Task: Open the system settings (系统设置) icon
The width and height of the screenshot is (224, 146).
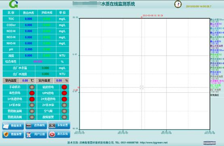Action: tap(52, 125)
